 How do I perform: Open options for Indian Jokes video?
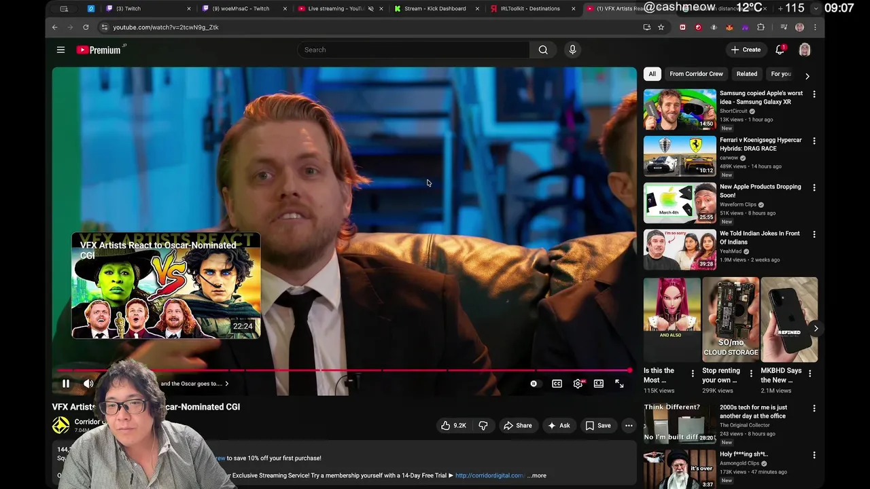pyautogui.click(x=814, y=234)
